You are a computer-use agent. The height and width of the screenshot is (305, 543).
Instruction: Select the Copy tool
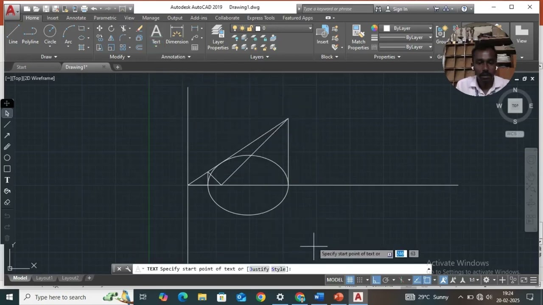[x=99, y=38]
